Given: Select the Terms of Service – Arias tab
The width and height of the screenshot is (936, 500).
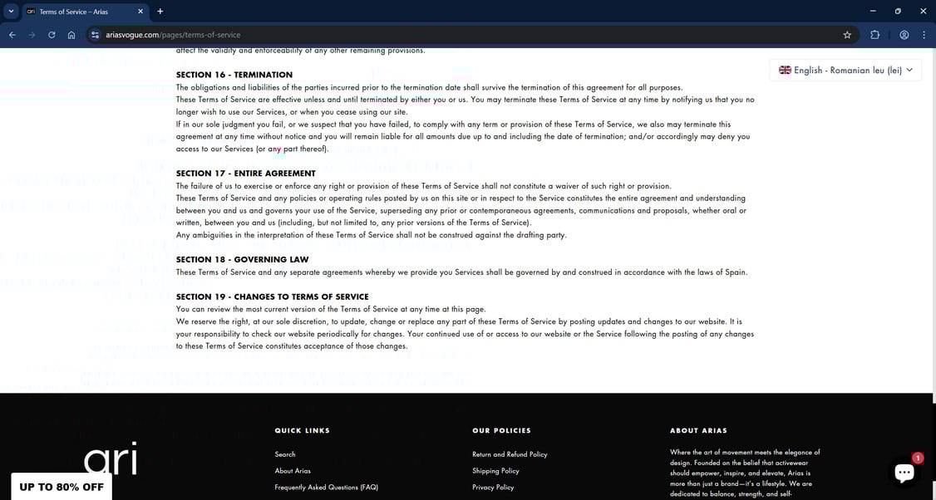Looking at the screenshot, I should click(86, 12).
